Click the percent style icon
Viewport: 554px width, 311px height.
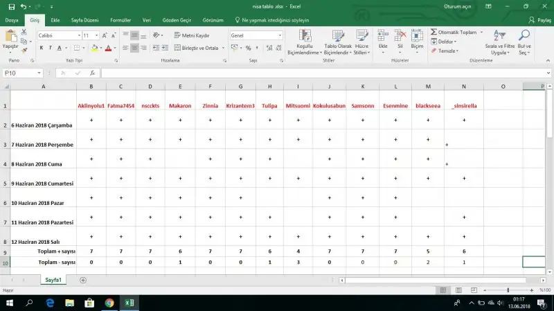pos(248,48)
